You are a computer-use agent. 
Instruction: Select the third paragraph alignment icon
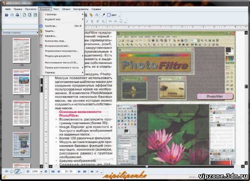(121, 21)
